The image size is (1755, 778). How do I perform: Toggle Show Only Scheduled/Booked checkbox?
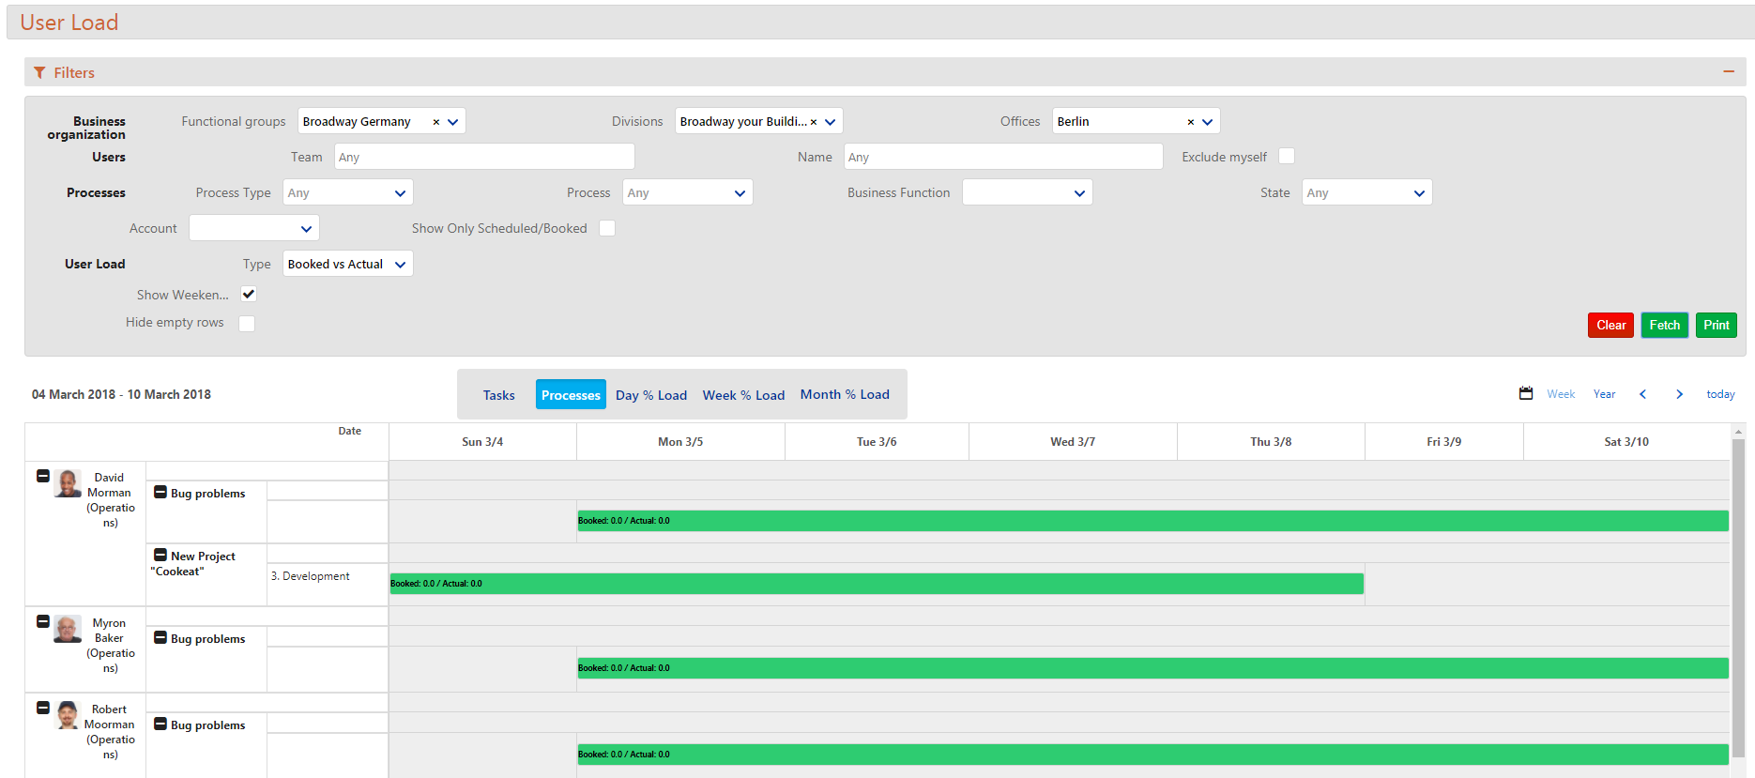click(x=607, y=228)
